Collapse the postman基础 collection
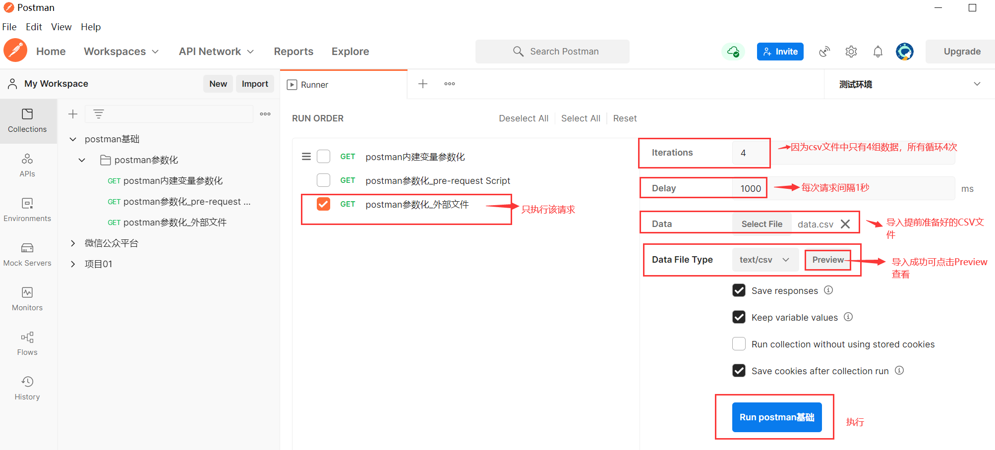The image size is (995, 450). click(73, 139)
